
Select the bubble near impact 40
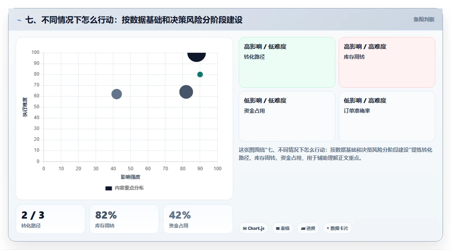point(116,94)
